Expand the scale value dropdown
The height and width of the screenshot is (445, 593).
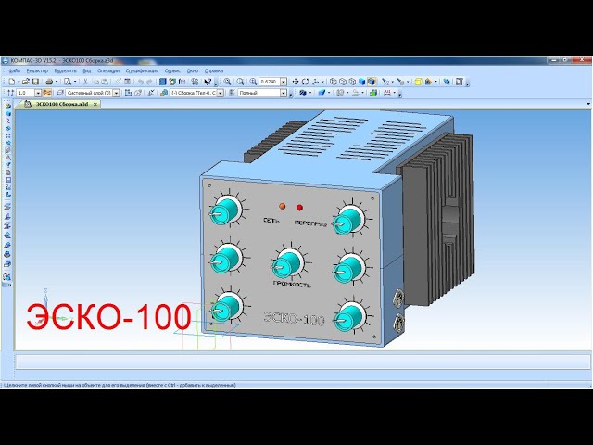pos(284,82)
